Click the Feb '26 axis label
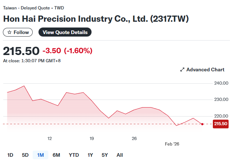Screen dimensions: 235x164 pos(172,144)
